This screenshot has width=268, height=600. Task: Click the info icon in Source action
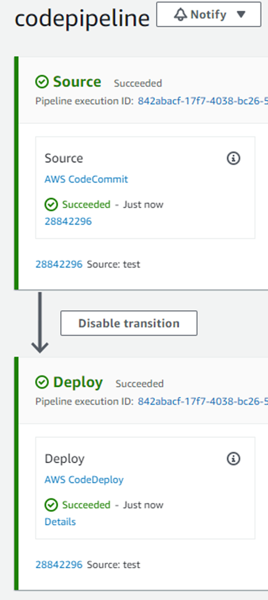pos(233,158)
